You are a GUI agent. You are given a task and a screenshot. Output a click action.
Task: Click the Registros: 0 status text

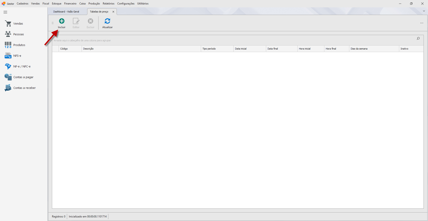pos(59,216)
